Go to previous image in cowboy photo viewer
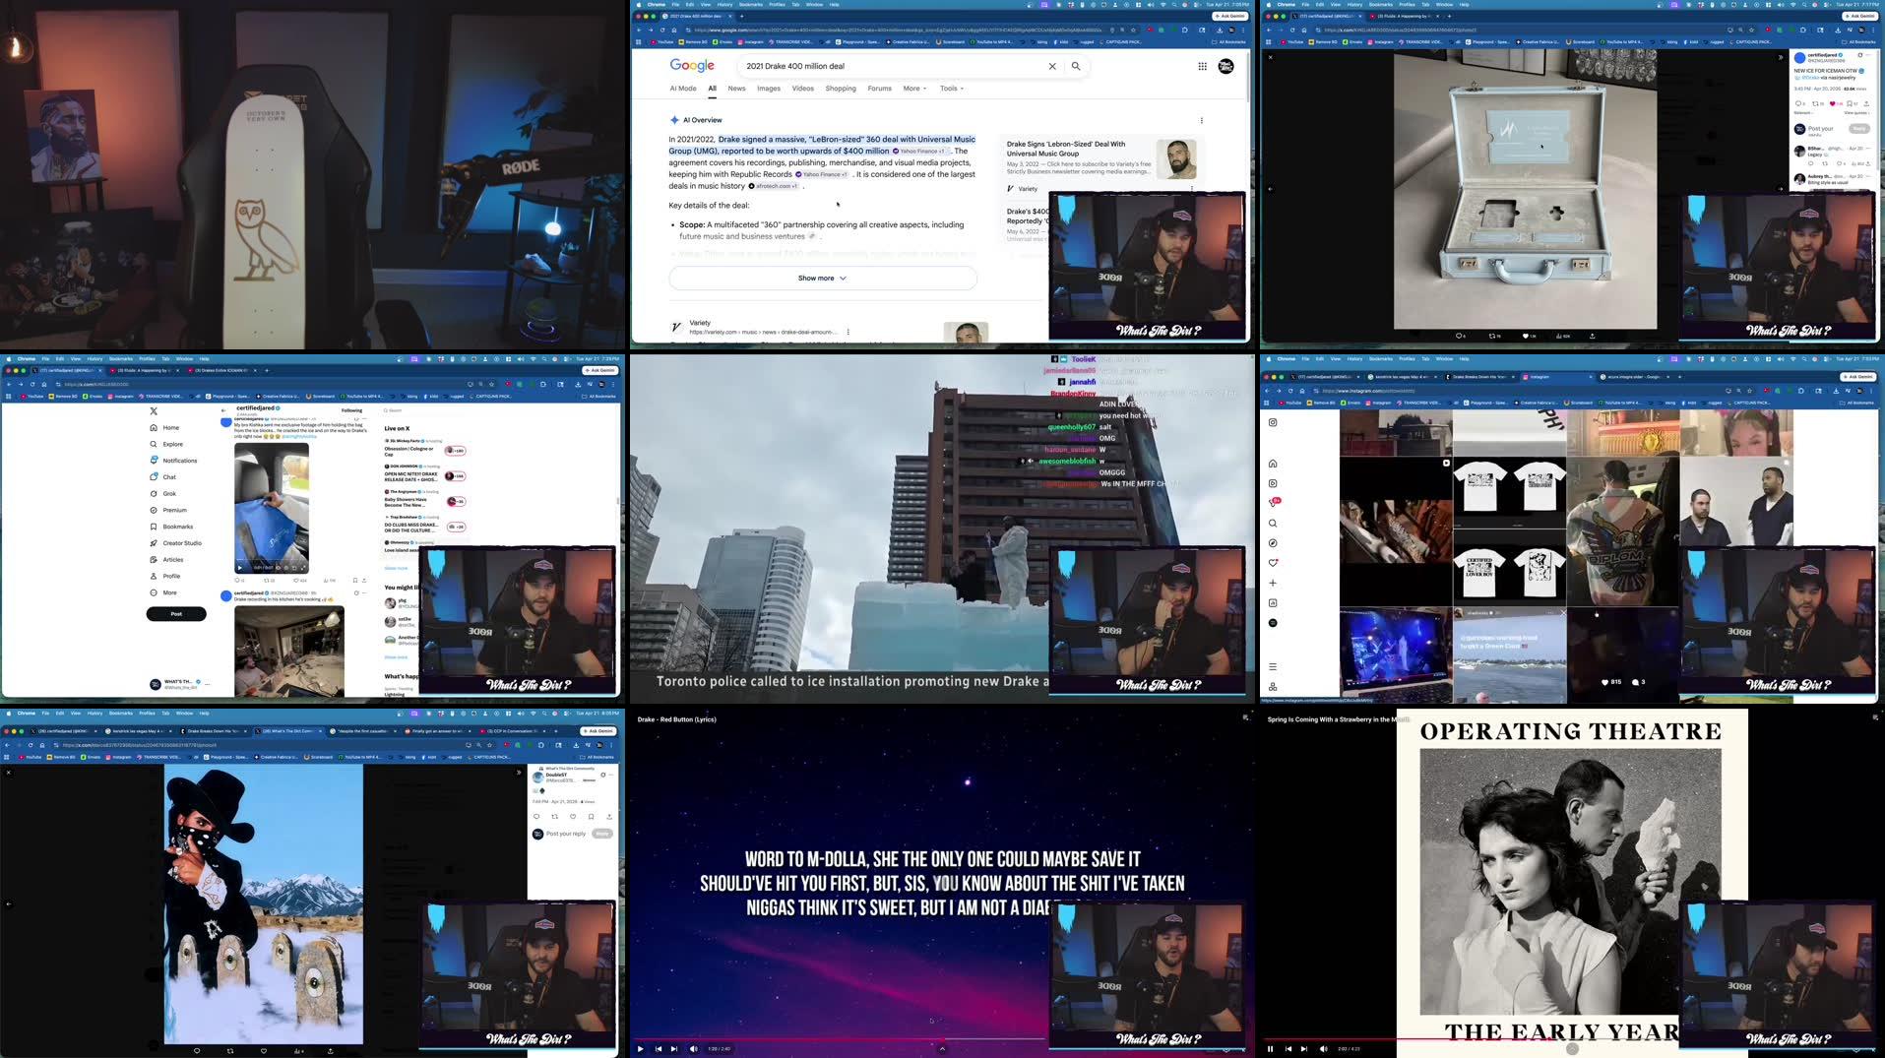Screen dimensions: 1885x1058 click(9, 903)
